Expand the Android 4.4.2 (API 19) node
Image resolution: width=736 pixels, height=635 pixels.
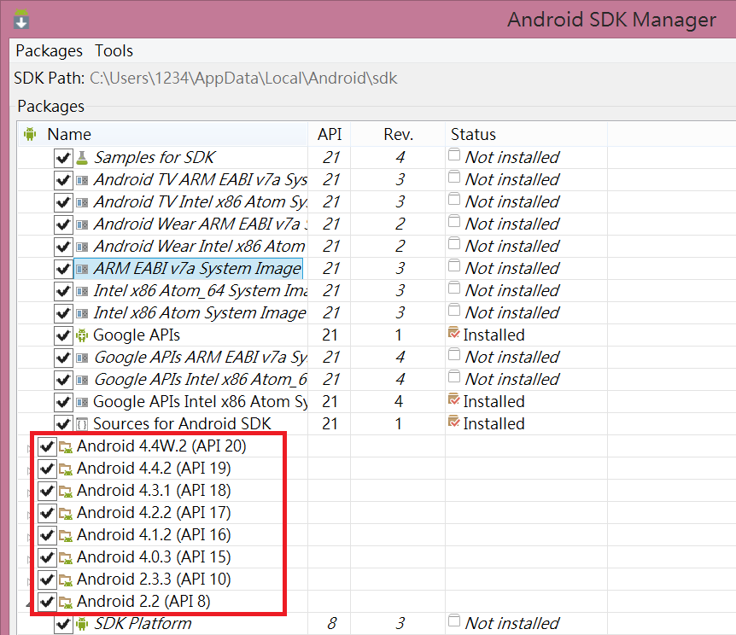point(29,471)
